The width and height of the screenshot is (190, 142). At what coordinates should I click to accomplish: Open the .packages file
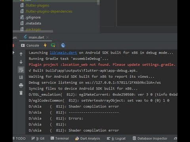(33, 29)
